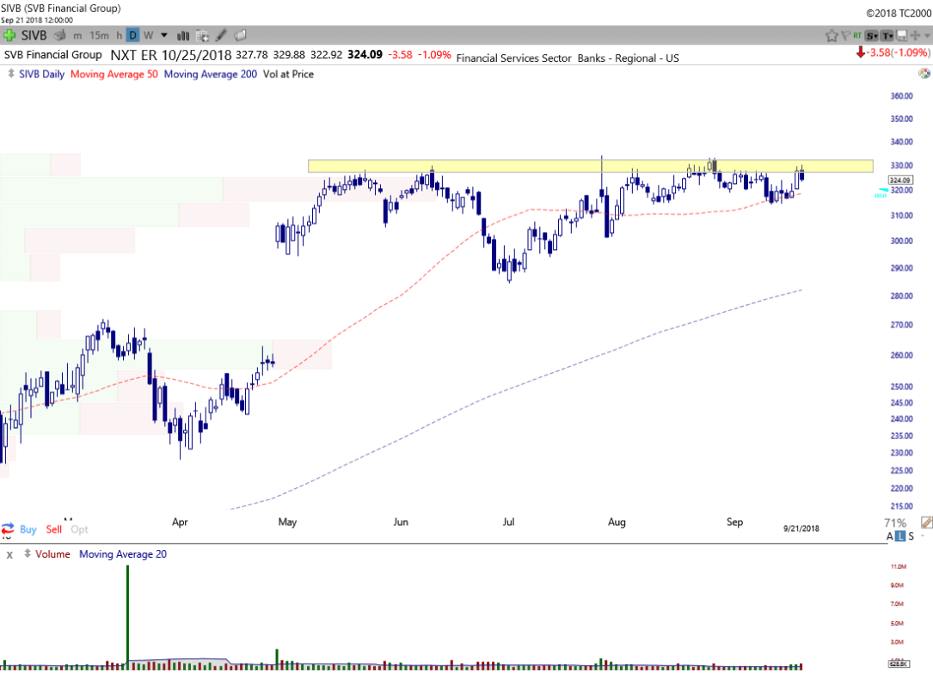Click the green plus add-symbol icon
Image resolution: width=933 pixels, height=678 pixels.
tap(9, 35)
